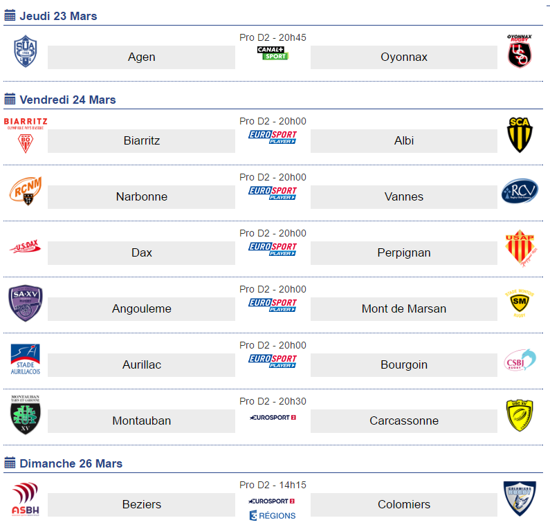Click the USAP Perpignan crest
The height and width of the screenshot is (527, 550).
click(521, 248)
